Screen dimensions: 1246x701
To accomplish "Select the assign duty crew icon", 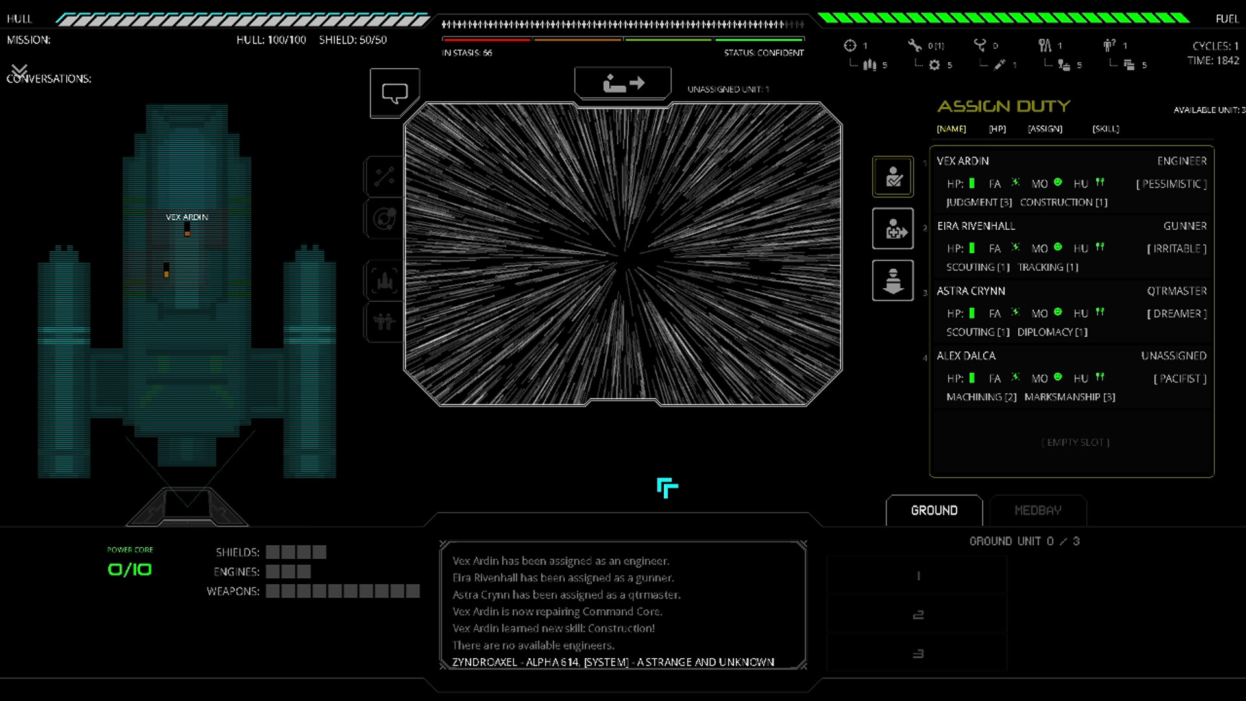I will click(x=893, y=177).
